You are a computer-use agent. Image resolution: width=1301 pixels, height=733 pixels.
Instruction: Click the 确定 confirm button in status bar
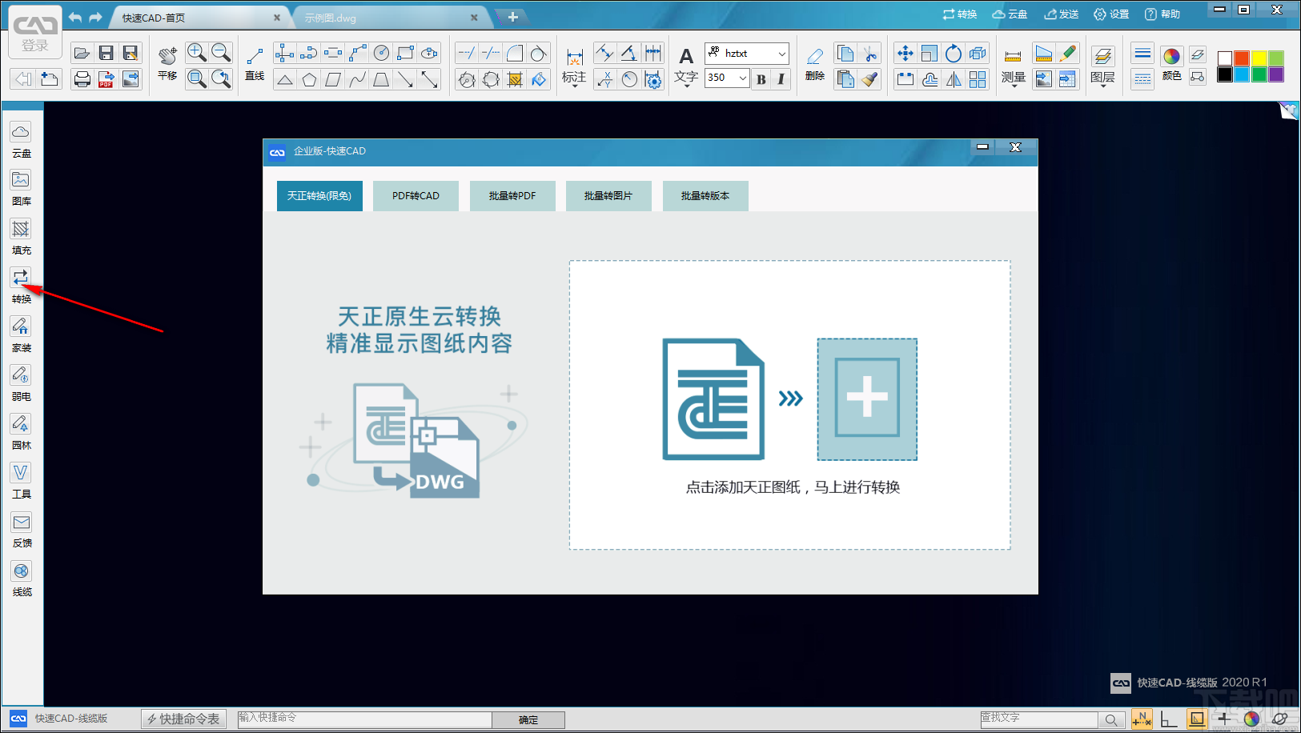[x=528, y=719]
